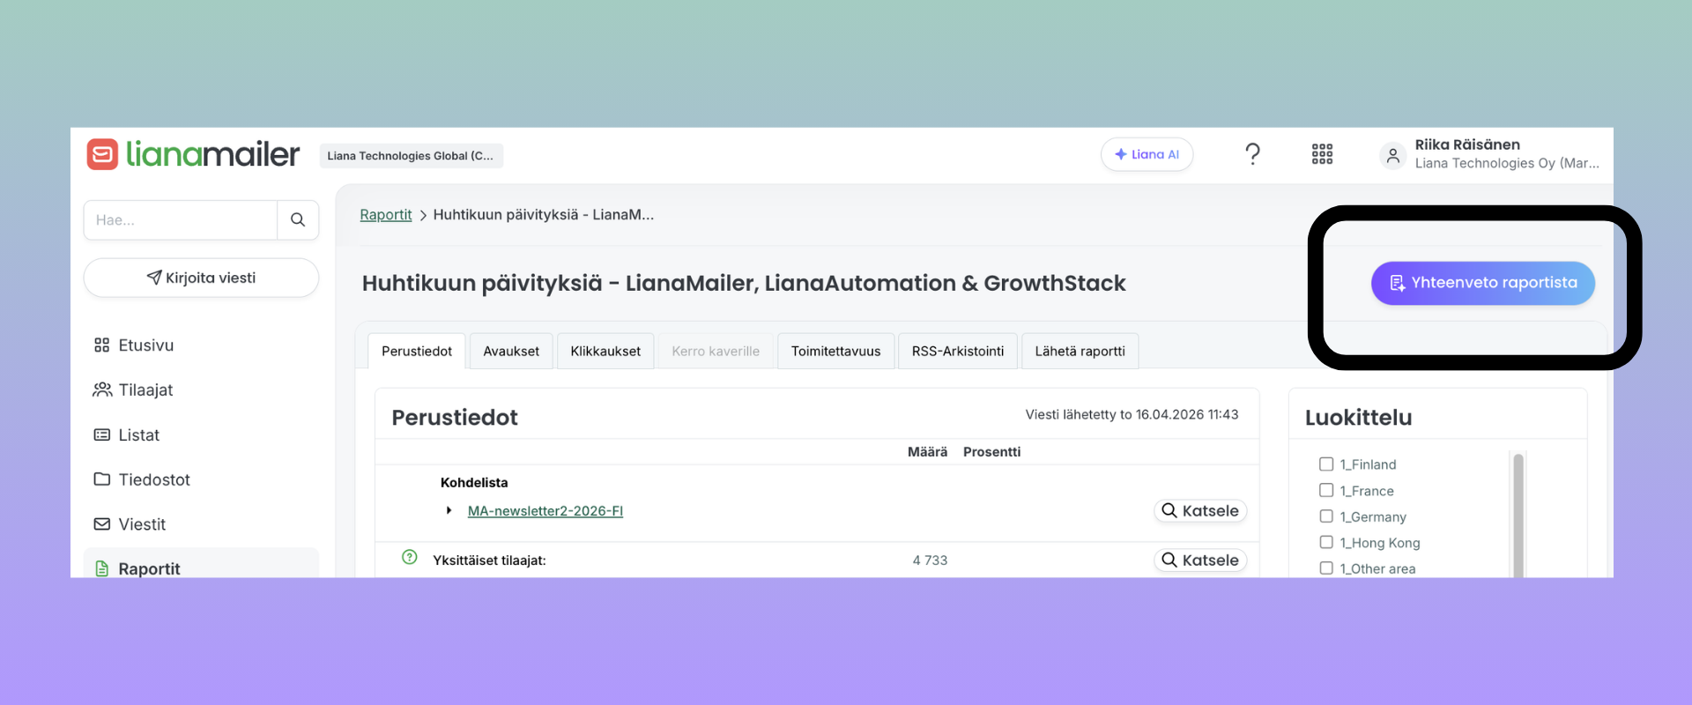Click the Kohdelista row label
The width and height of the screenshot is (1692, 705).
pos(474,483)
